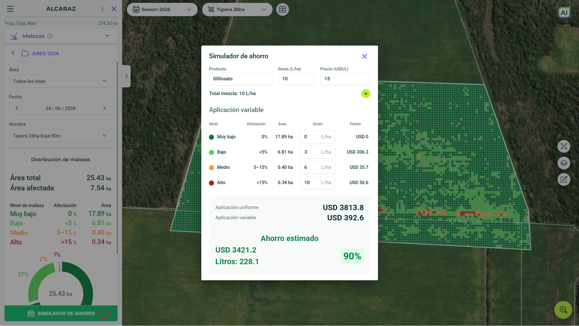Go to next date arrow
579x326 pixels.
[x=104, y=108]
